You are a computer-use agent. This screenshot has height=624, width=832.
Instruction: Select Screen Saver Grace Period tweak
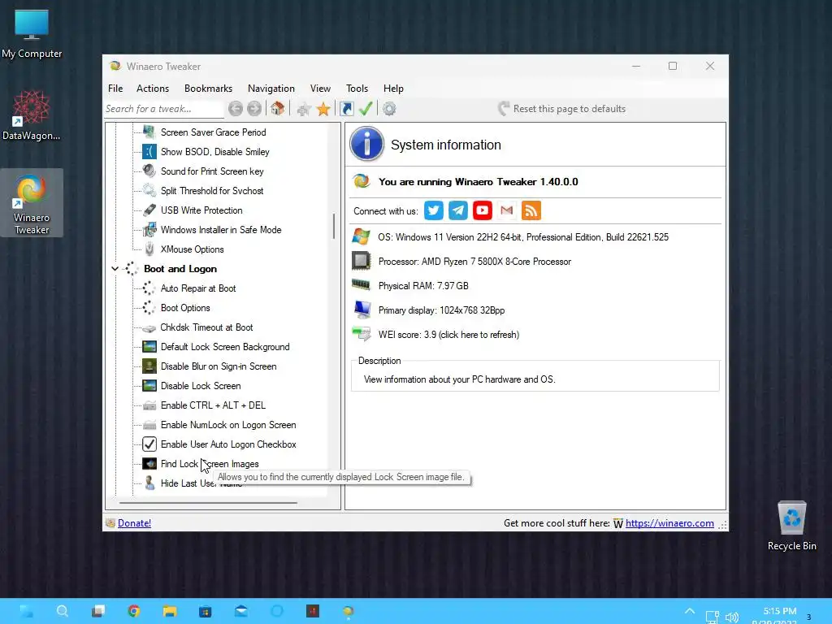pyautogui.click(x=214, y=132)
